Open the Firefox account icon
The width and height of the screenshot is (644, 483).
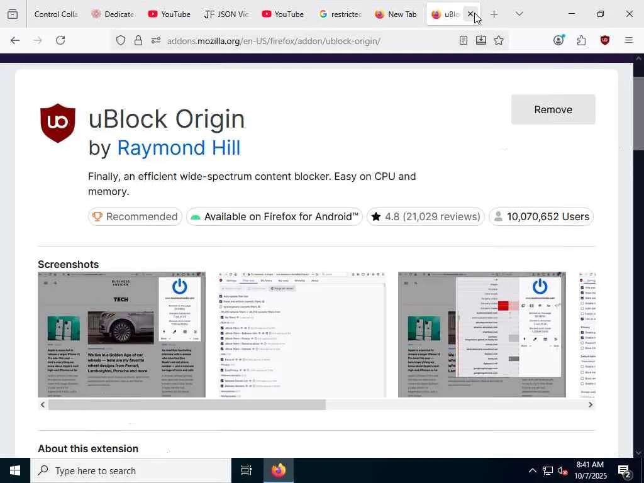click(x=558, y=40)
